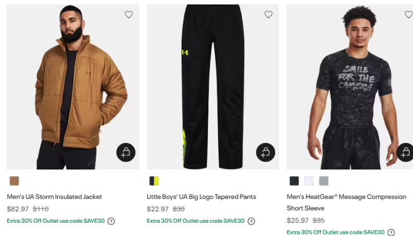Choose the gray HeatGear shirt swatch

coord(324,181)
